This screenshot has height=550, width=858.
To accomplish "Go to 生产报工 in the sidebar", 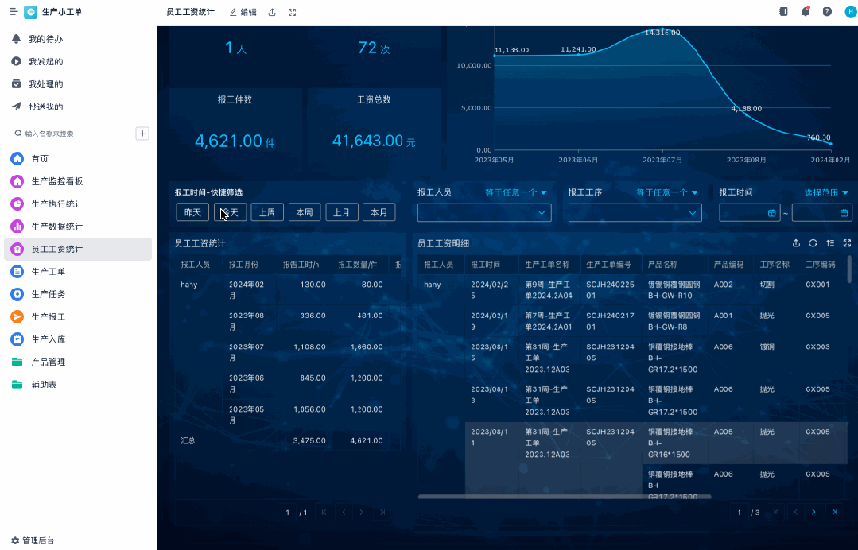I will [49, 316].
